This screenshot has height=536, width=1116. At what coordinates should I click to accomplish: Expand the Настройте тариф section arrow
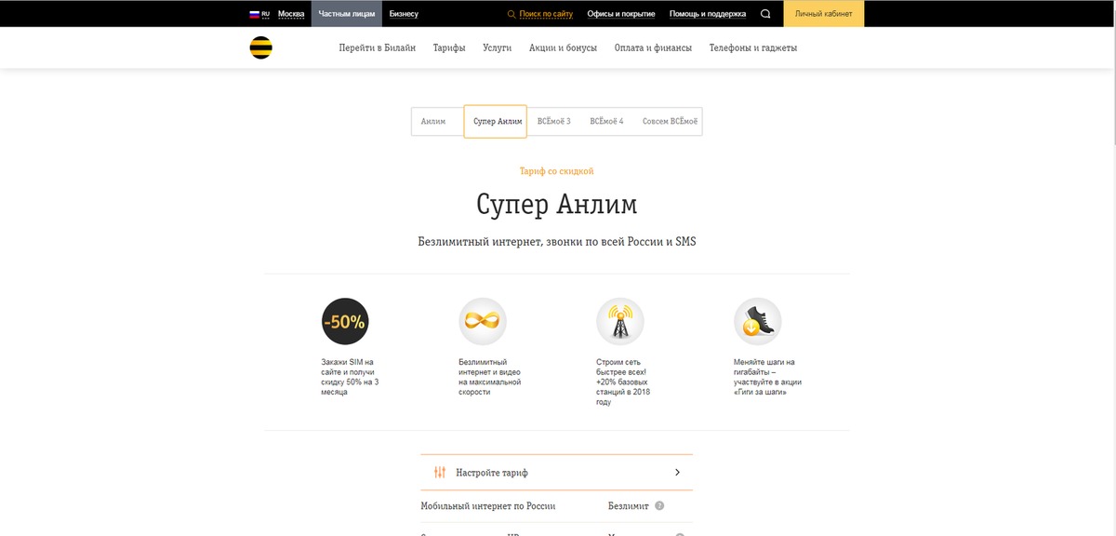coord(677,473)
